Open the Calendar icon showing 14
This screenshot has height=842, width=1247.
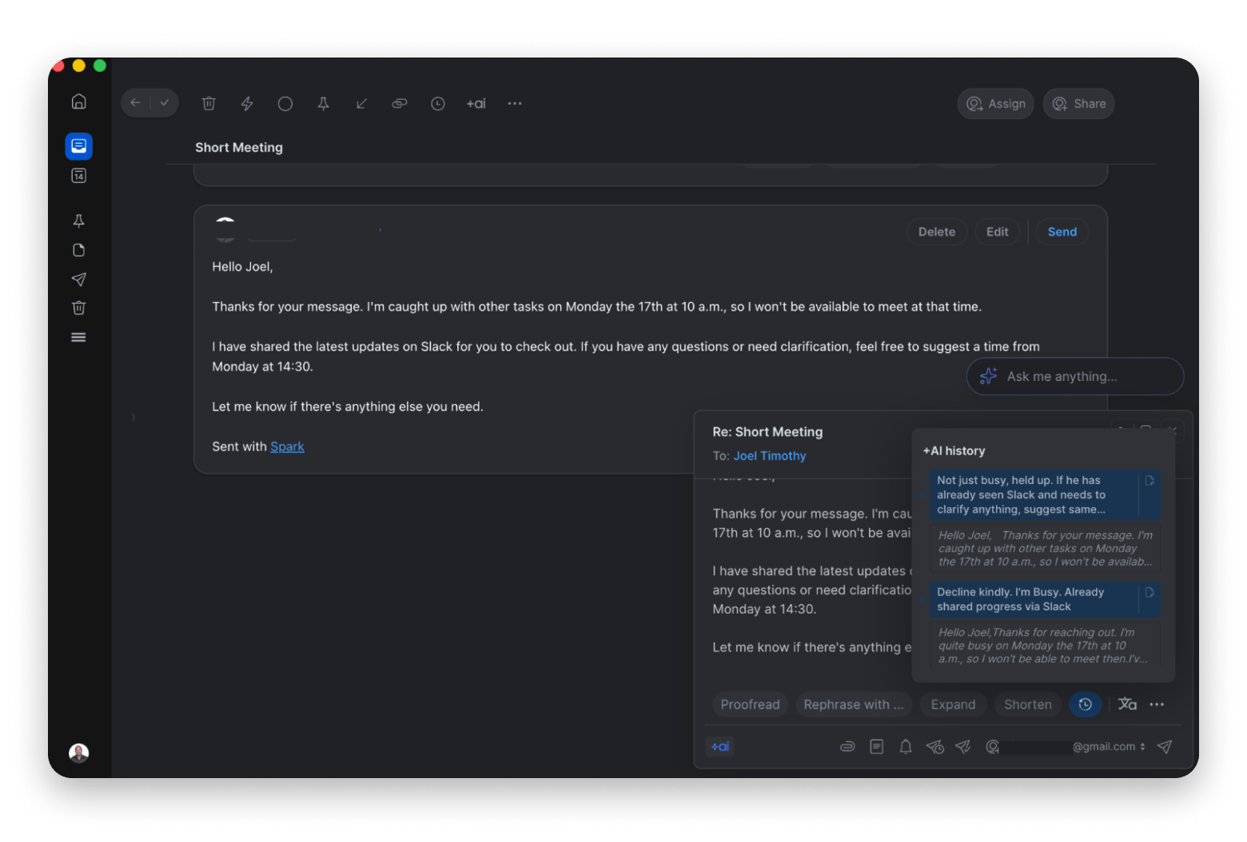point(78,176)
